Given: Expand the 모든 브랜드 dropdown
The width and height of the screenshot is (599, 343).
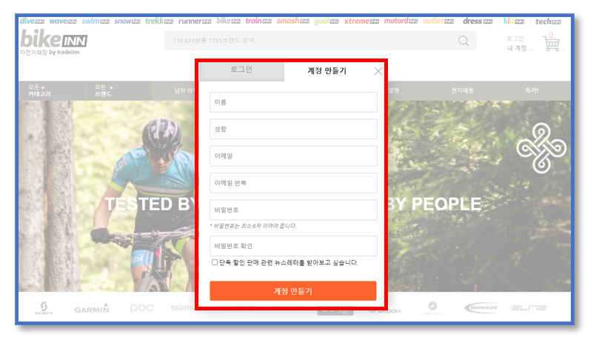Looking at the screenshot, I should pos(104,90).
